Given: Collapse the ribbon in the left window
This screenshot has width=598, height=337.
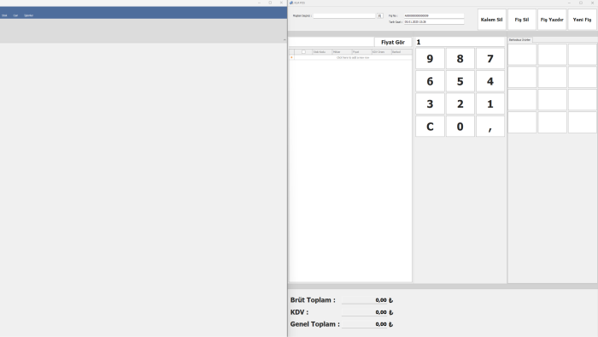Looking at the screenshot, I should (284, 39).
